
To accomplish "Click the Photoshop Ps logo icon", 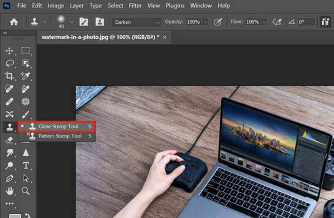I will click(7, 5).
